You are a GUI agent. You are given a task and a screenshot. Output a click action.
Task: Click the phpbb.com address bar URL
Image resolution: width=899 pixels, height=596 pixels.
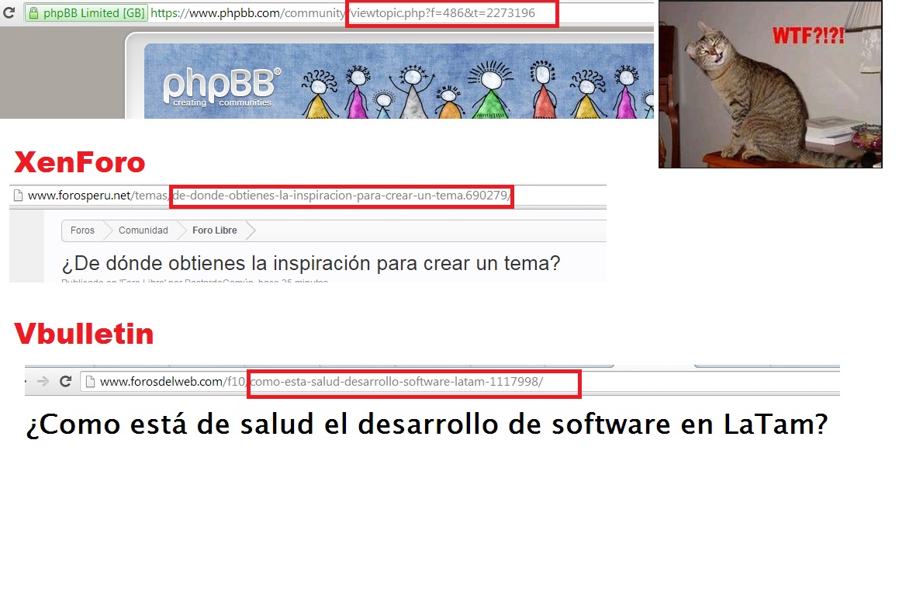point(248,13)
